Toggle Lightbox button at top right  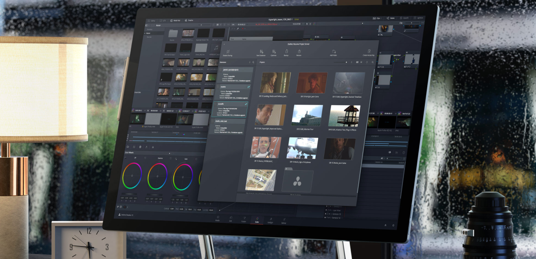click(x=418, y=18)
